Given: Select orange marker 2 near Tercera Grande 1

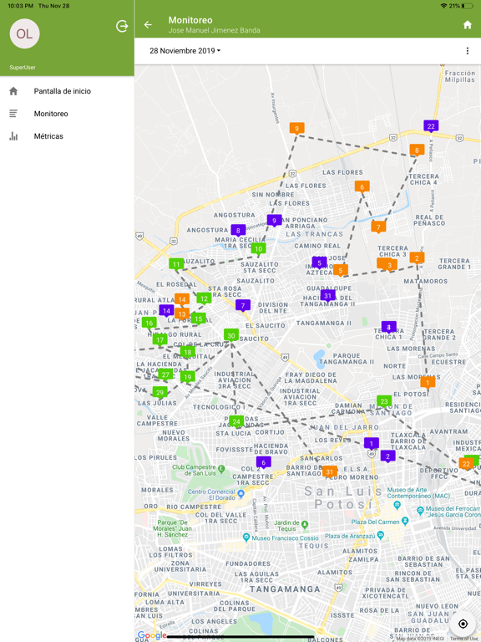Looking at the screenshot, I should 417,258.
